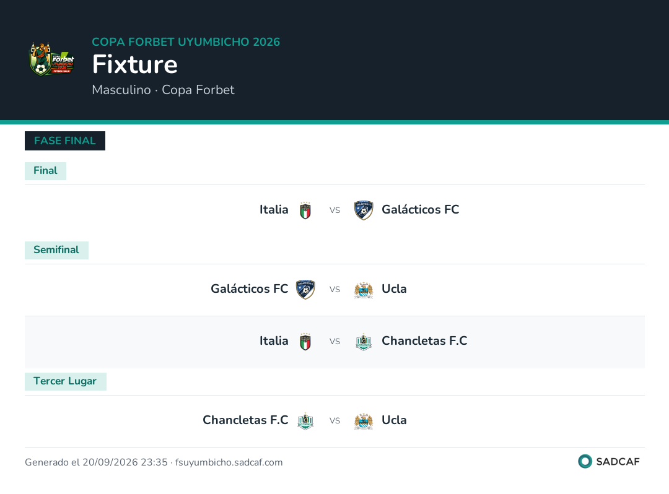Select the FASE FINAL stage label
Image resolution: width=669 pixels, height=494 pixels.
(x=65, y=141)
